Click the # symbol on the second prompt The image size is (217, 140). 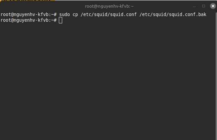[x=55, y=20]
